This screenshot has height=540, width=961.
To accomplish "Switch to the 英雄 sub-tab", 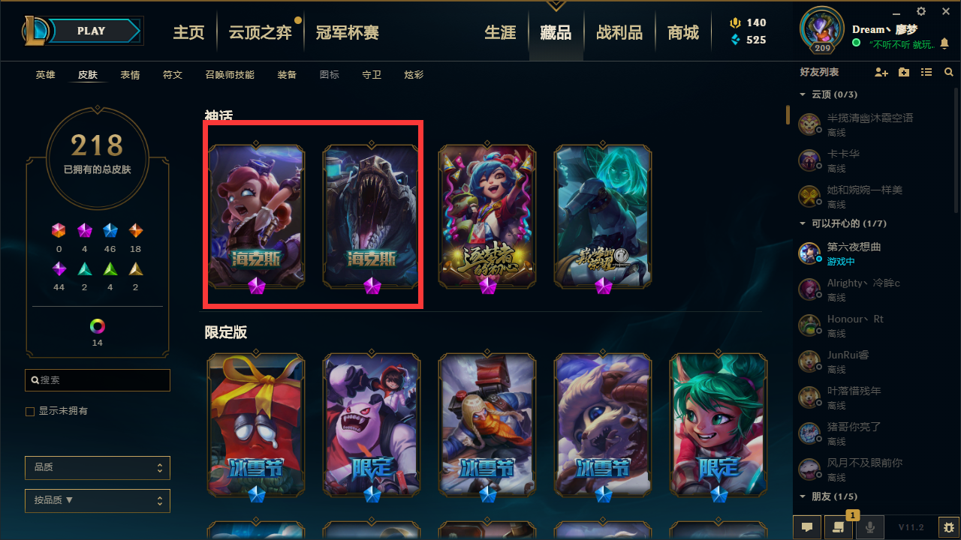I will tap(46, 75).
